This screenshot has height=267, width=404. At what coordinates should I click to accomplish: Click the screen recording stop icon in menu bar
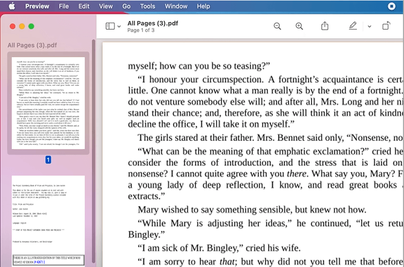(x=391, y=6)
